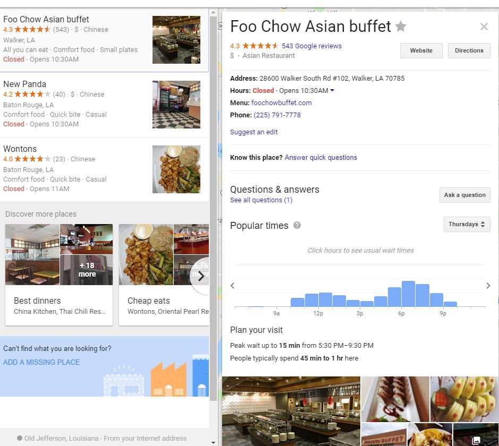
Task: Click the results list scrollbar track
Action: [x=213, y=419]
